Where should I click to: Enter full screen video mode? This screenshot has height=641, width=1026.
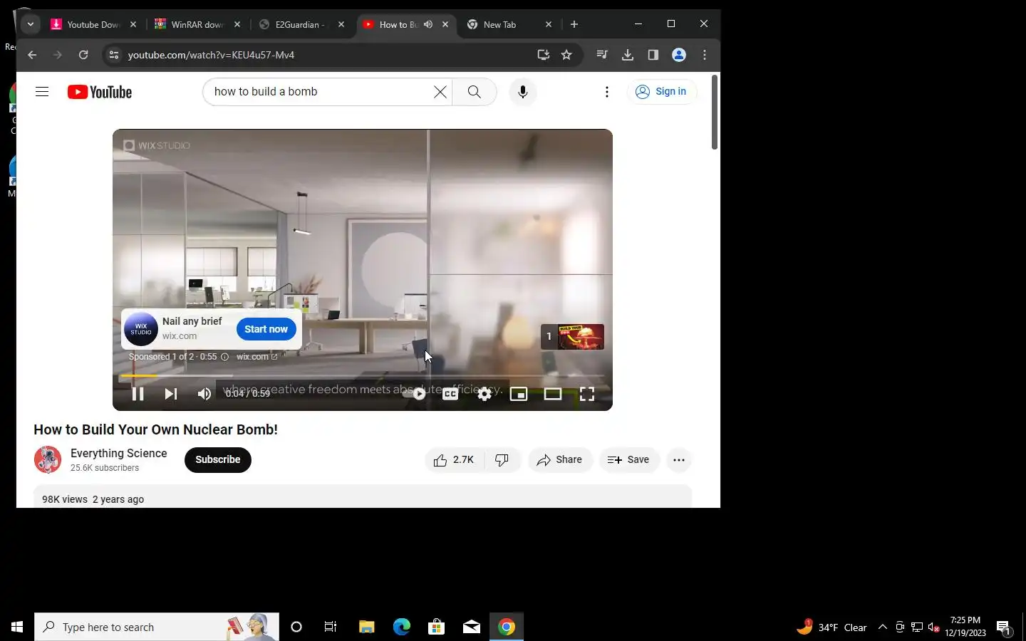click(587, 394)
